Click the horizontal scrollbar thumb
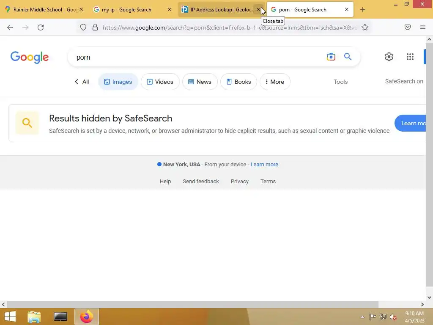The width and height of the screenshot is (433, 325). coord(193,304)
